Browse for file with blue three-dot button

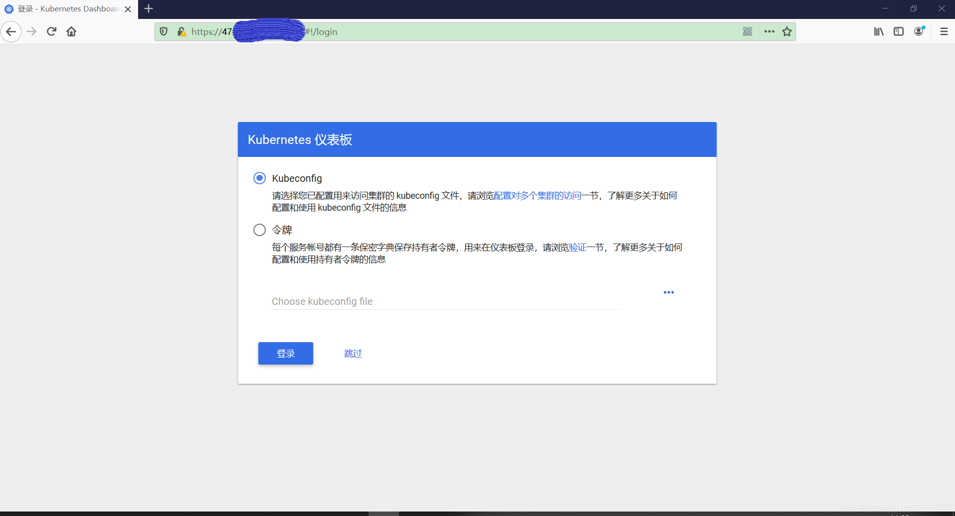point(669,292)
